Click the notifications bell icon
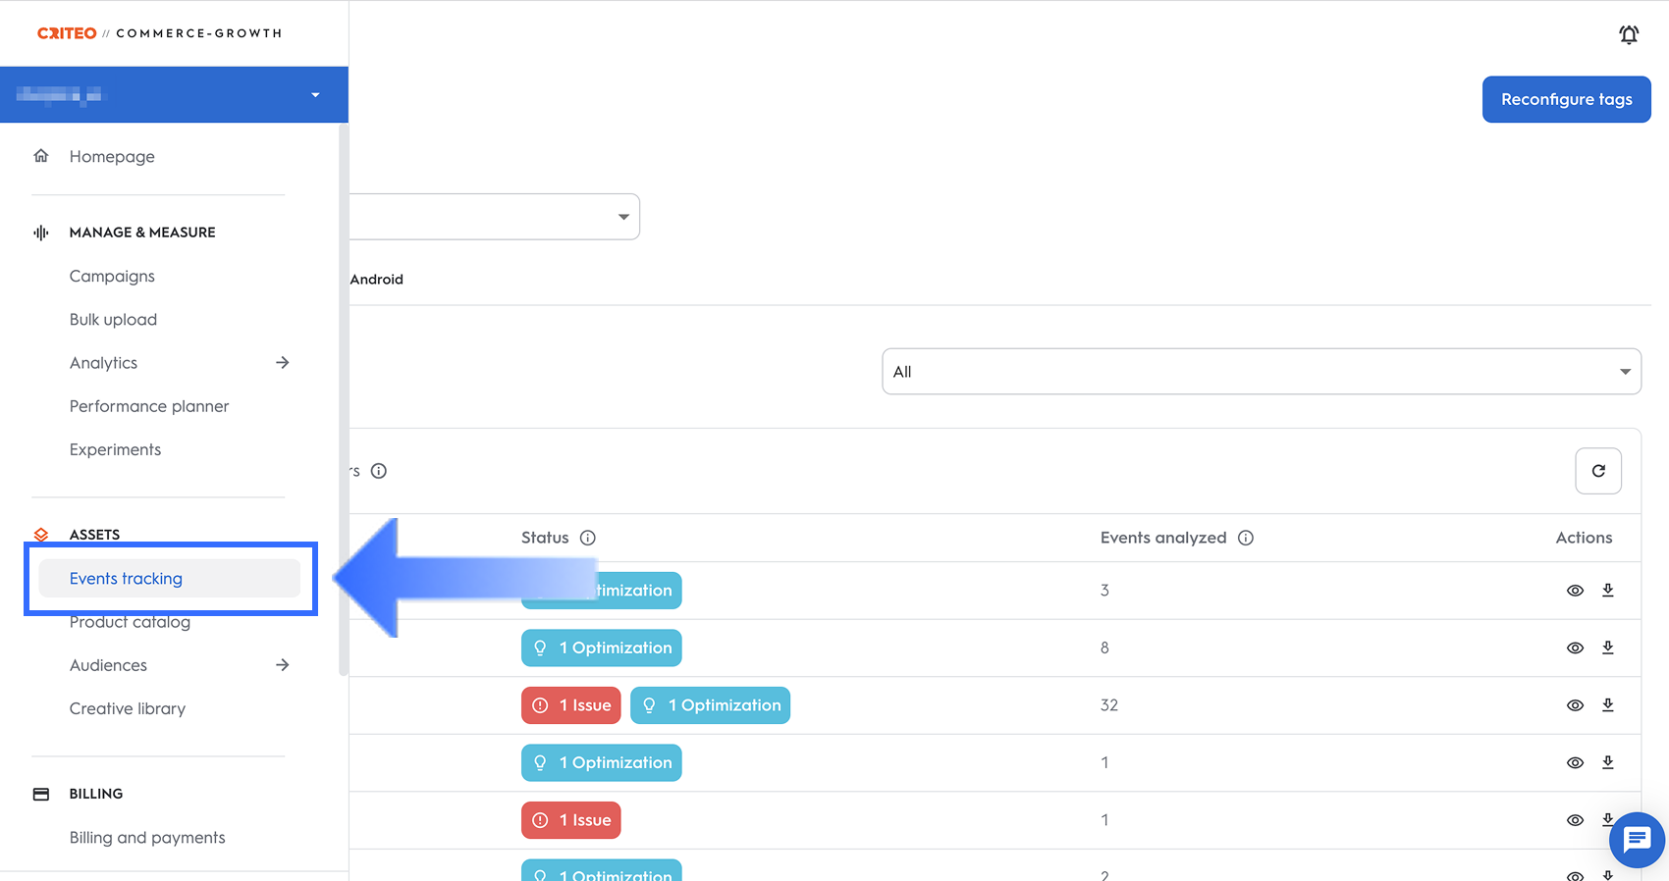The height and width of the screenshot is (881, 1669). pos(1629,35)
